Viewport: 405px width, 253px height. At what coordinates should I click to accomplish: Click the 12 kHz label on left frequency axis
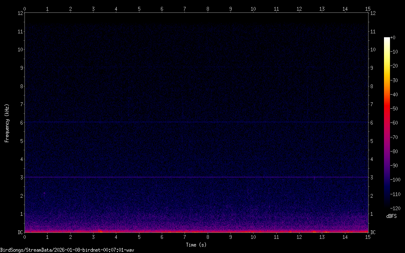pyautogui.click(x=20, y=13)
